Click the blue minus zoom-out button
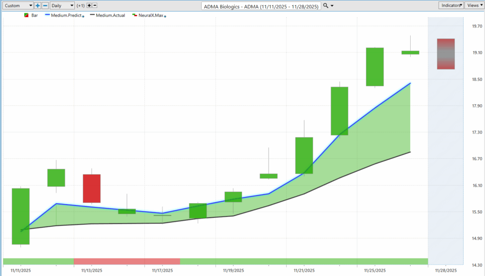 pos(45,6)
